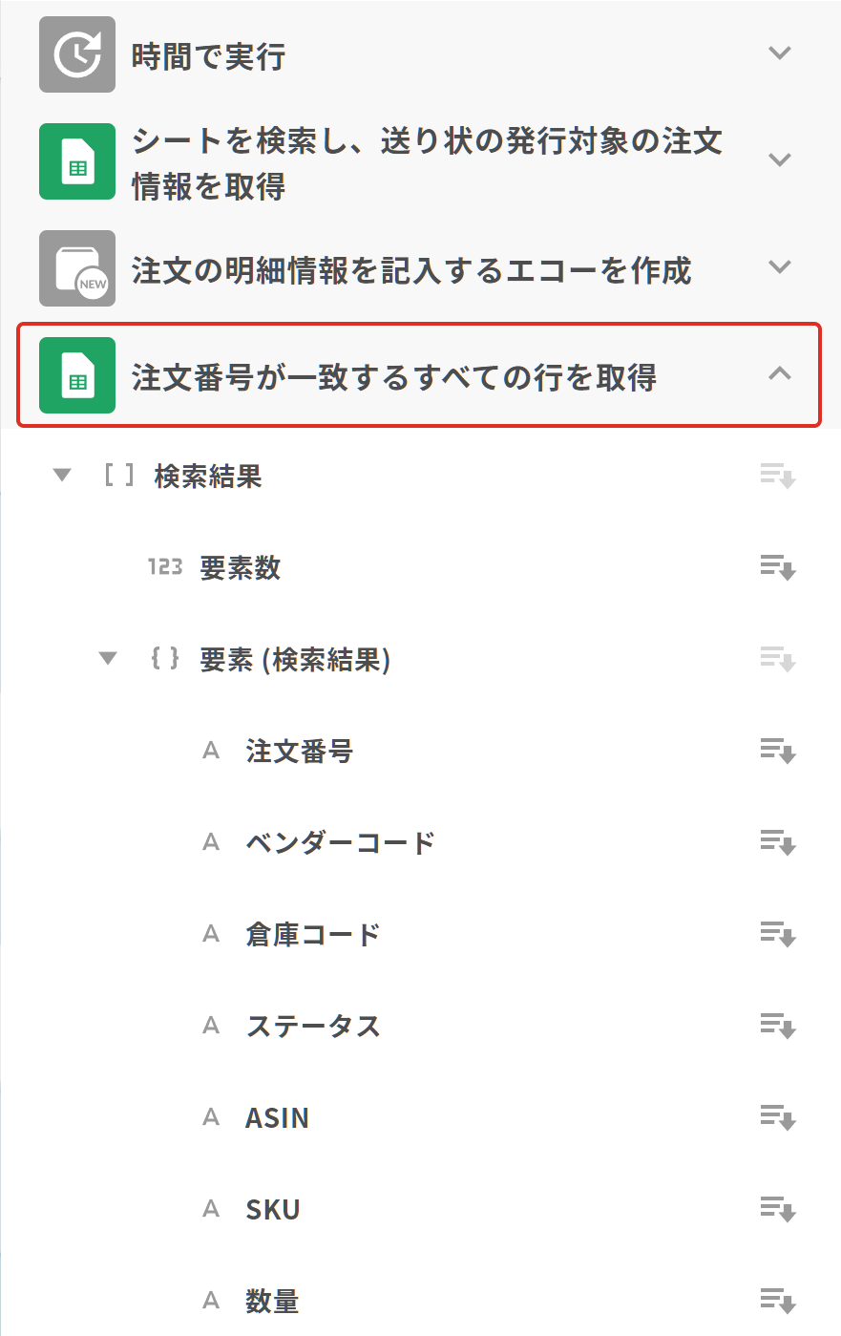
Task: Click insert icon next to ASIN
Action: point(778,1117)
